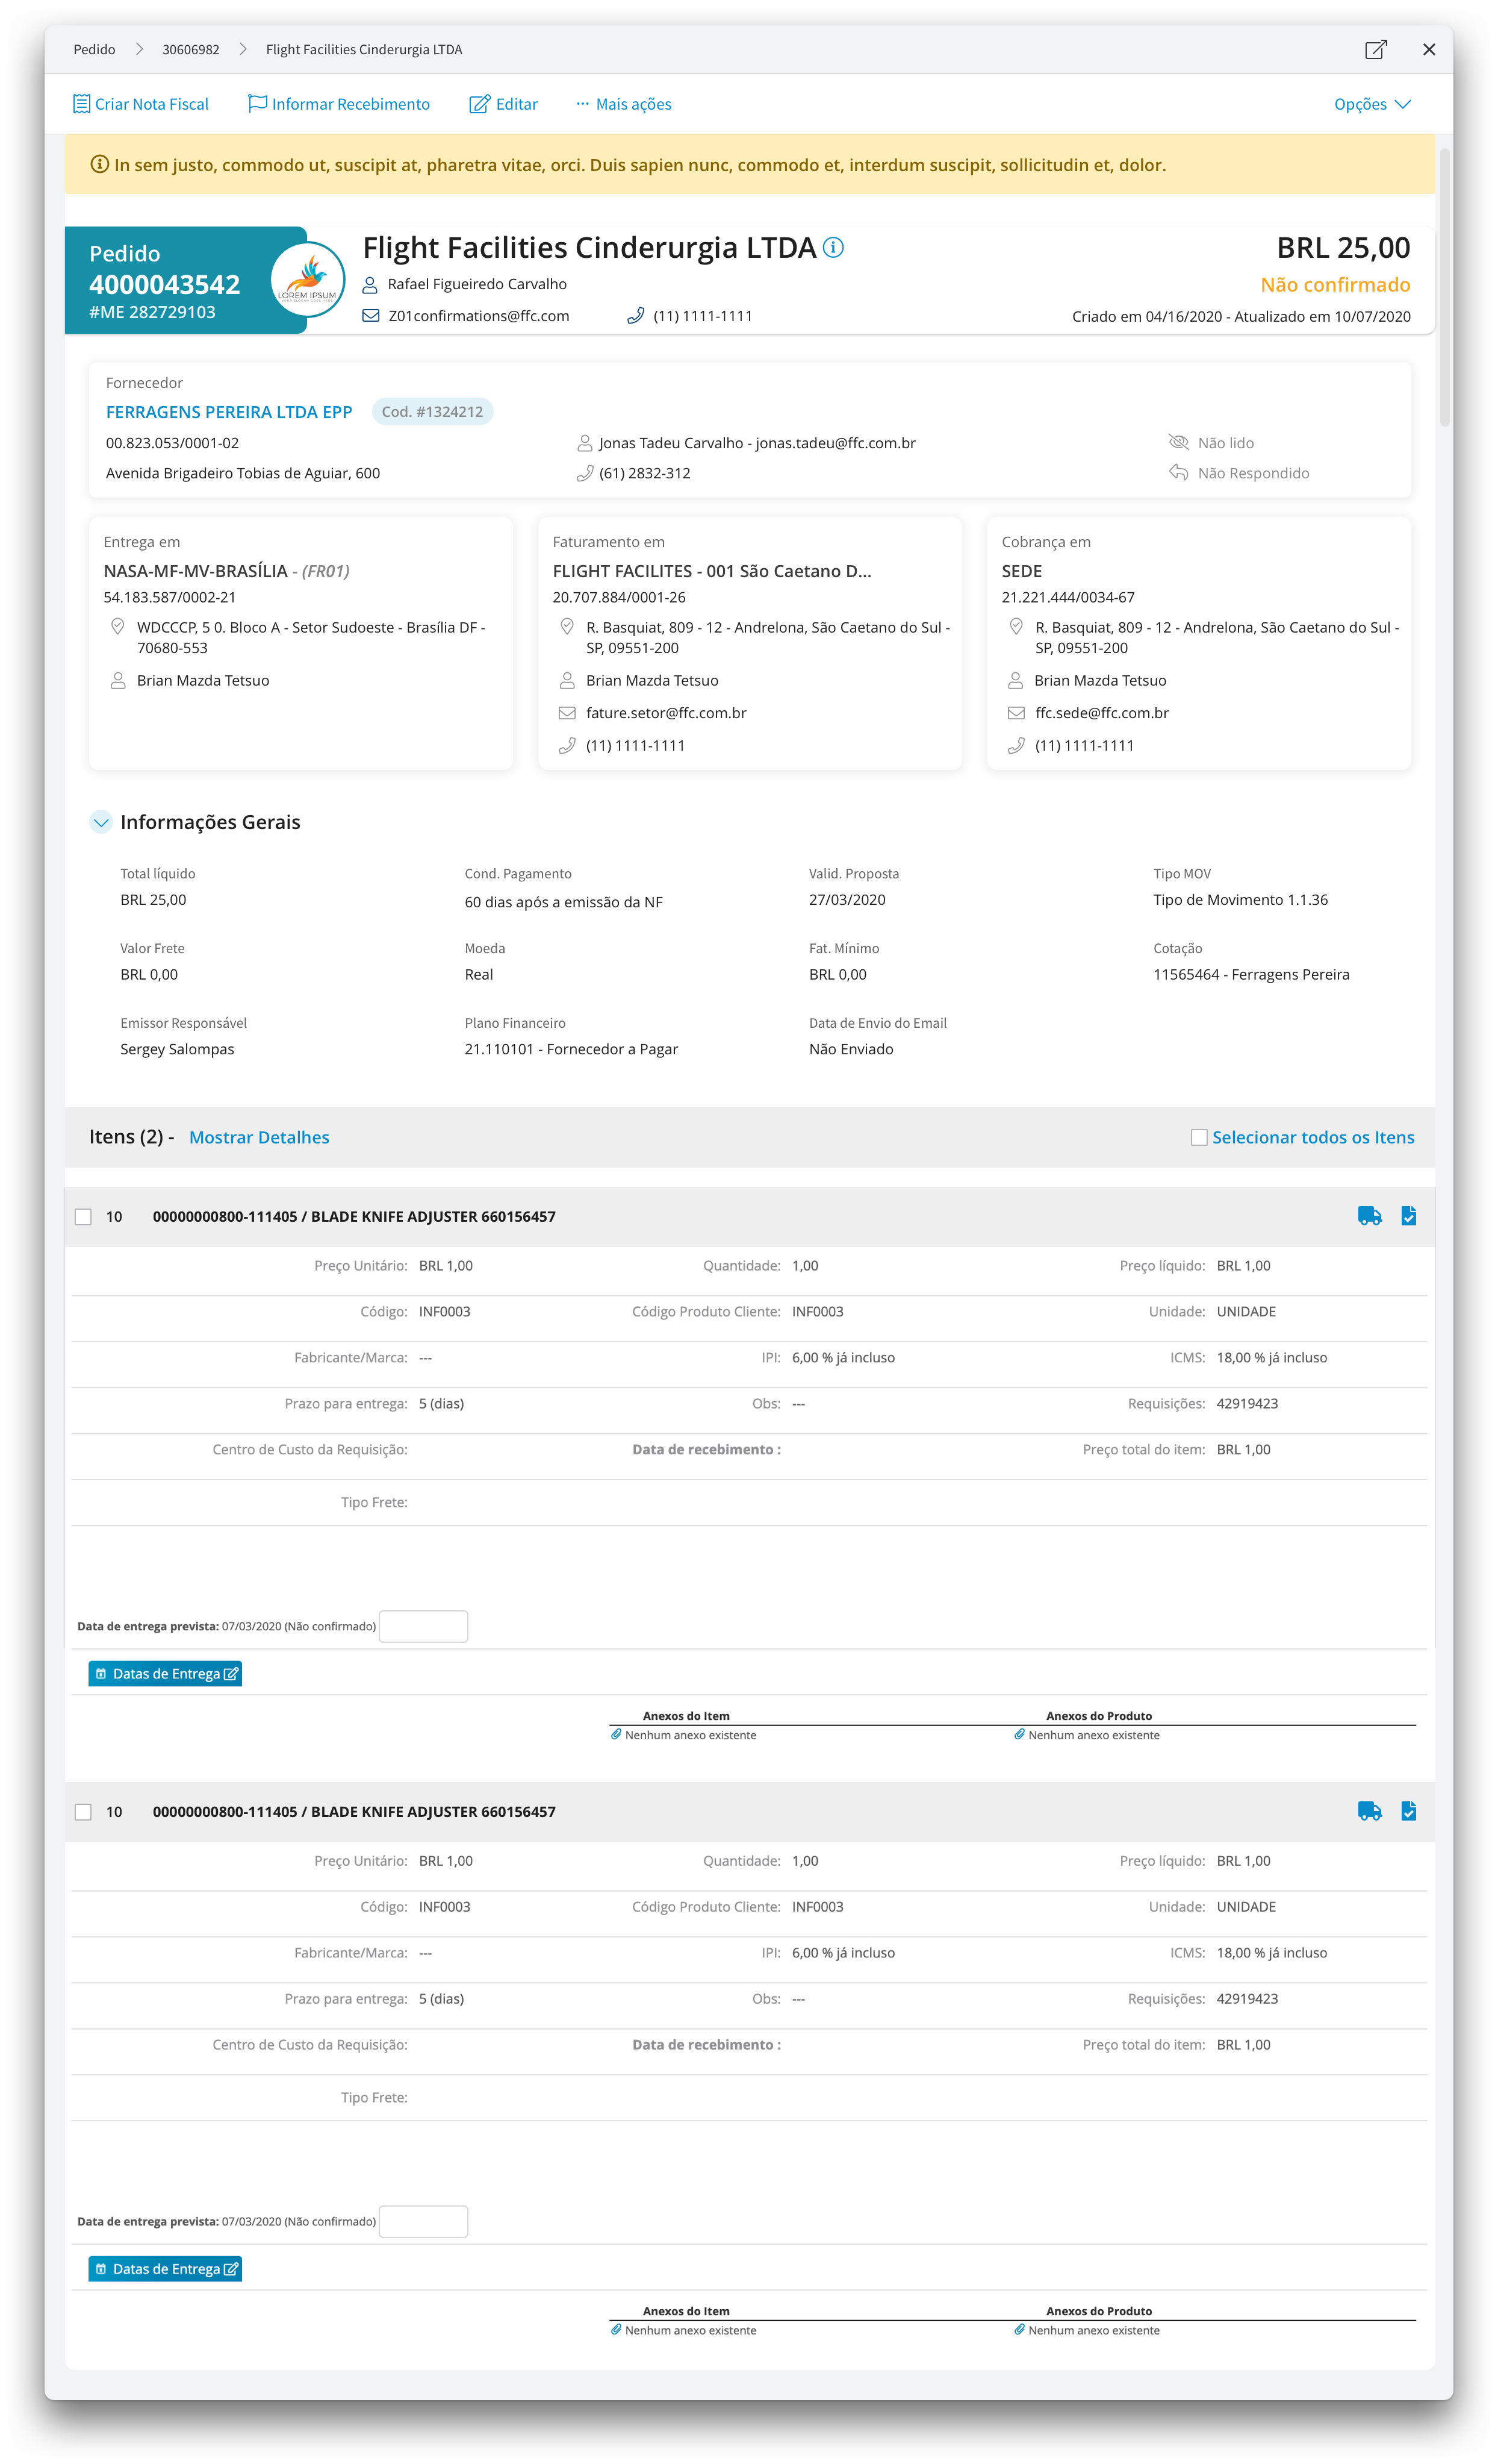Click Pedido in breadcrumb
This screenshot has height=2464, width=1498.
coord(94,49)
